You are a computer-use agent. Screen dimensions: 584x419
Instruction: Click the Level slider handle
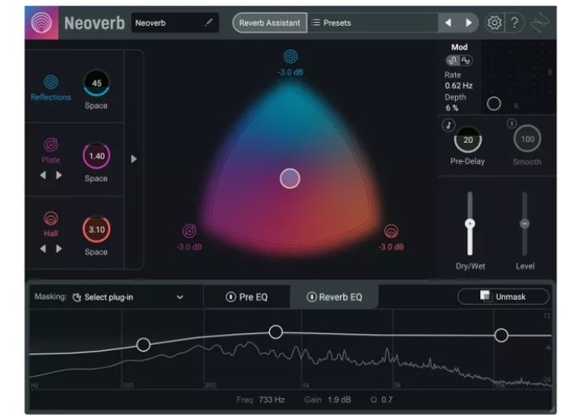tap(525, 224)
